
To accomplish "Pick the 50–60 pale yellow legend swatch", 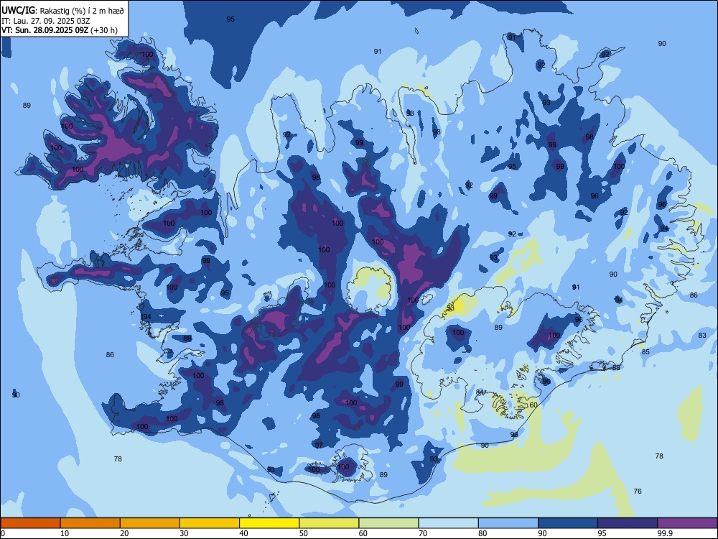I will point(329,523).
